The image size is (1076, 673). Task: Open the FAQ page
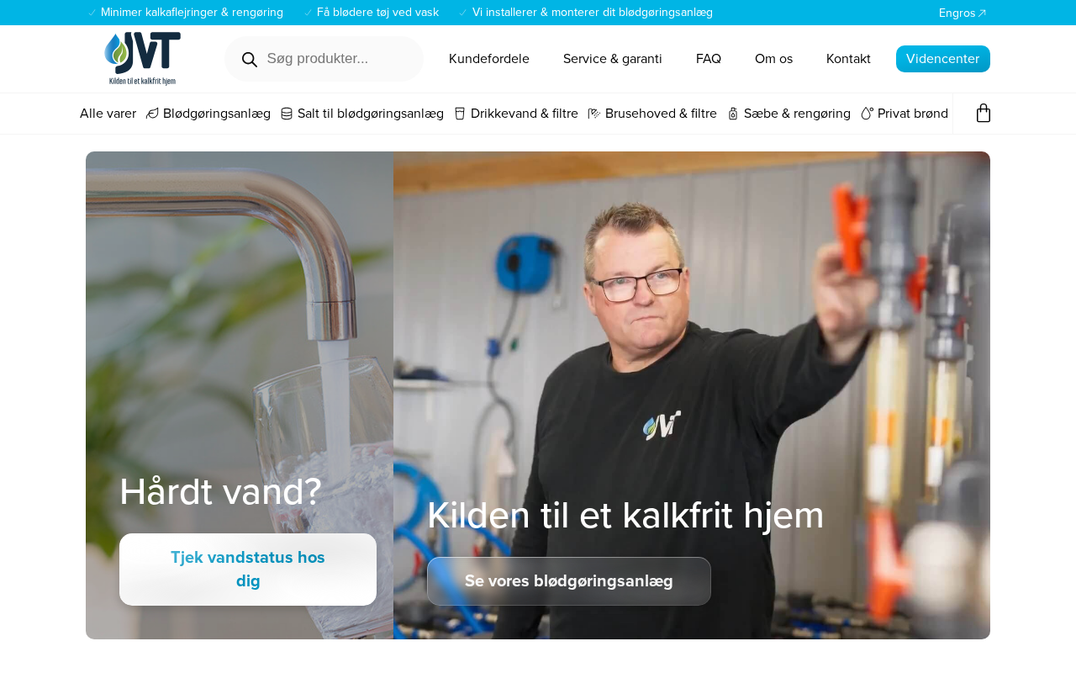click(709, 59)
